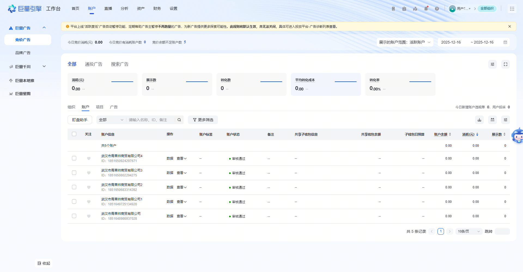Click the name, ID, remark search field
This screenshot has height=272, width=523.
[x=150, y=120]
